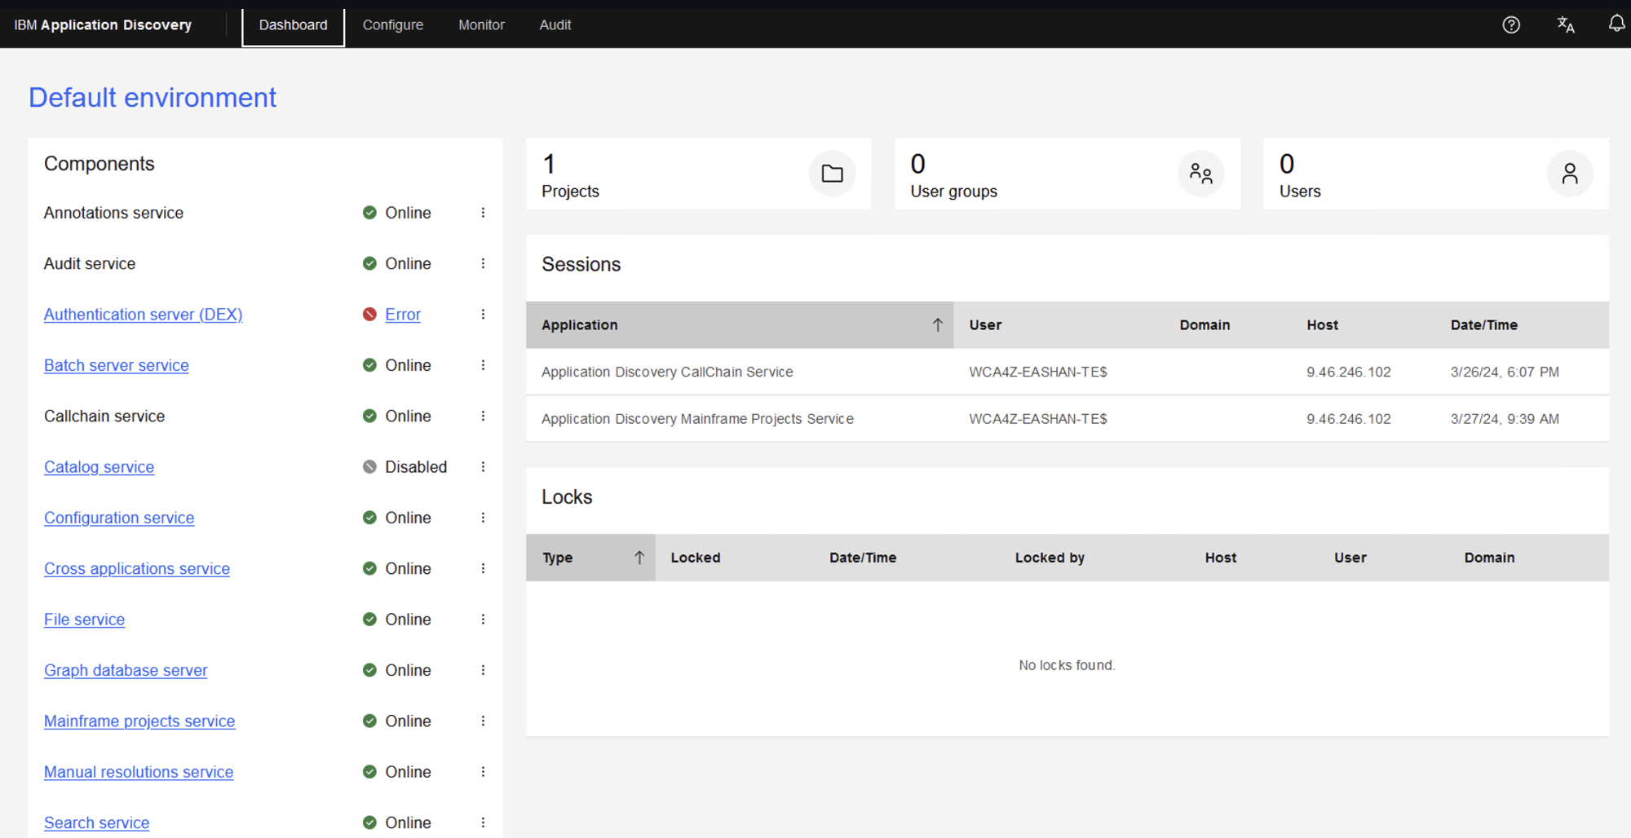1631x838 pixels.
Task: Open the overflow menu for Batch server service
Action: tap(483, 365)
